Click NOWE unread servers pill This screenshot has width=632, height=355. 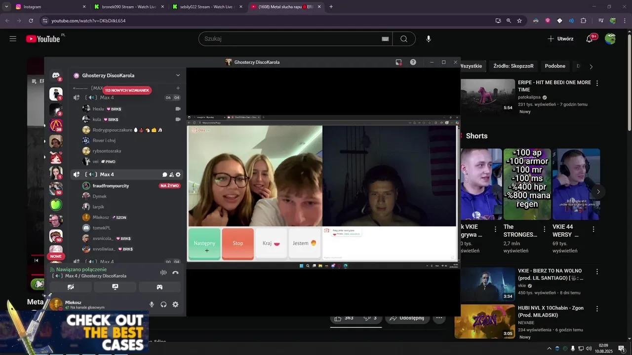pos(56,256)
